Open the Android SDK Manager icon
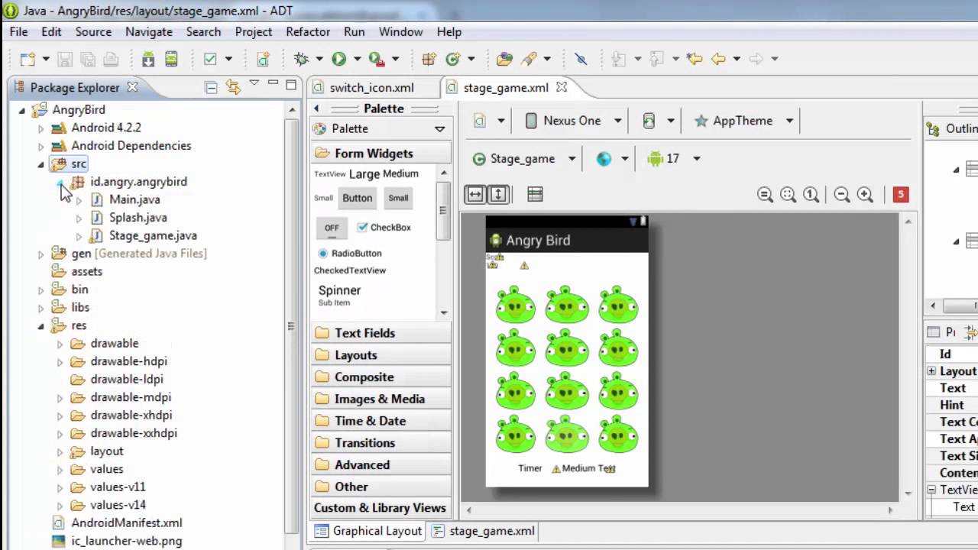Viewport: 978px width, 550px height. (x=148, y=59)
